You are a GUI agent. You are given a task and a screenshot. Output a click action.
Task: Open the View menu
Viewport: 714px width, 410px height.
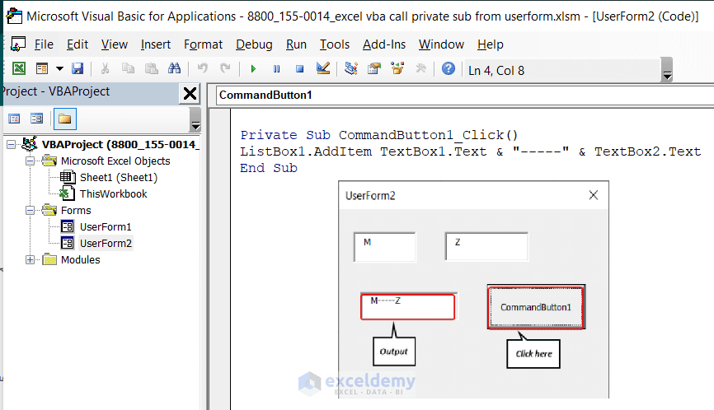(115, 44)
